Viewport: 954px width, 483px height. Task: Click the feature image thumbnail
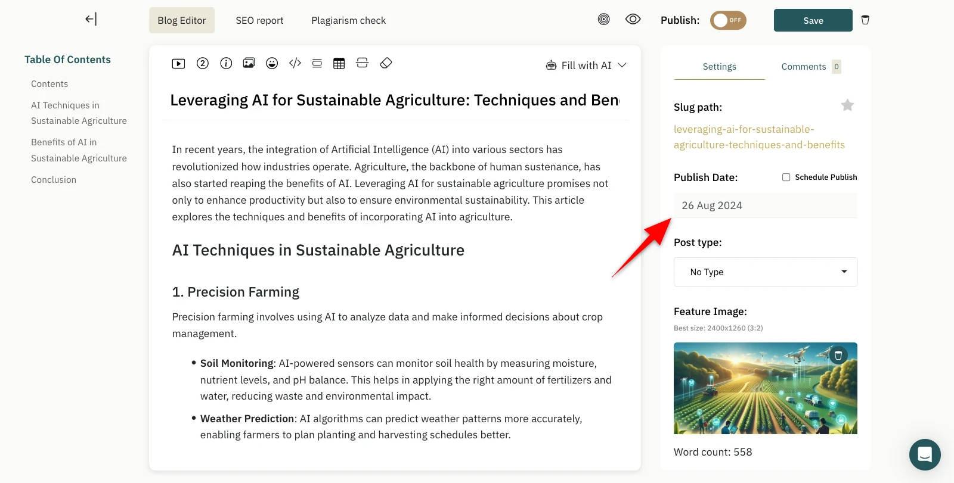766,388
